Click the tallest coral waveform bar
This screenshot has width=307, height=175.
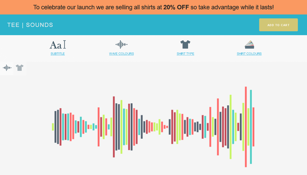pos(246,127)
